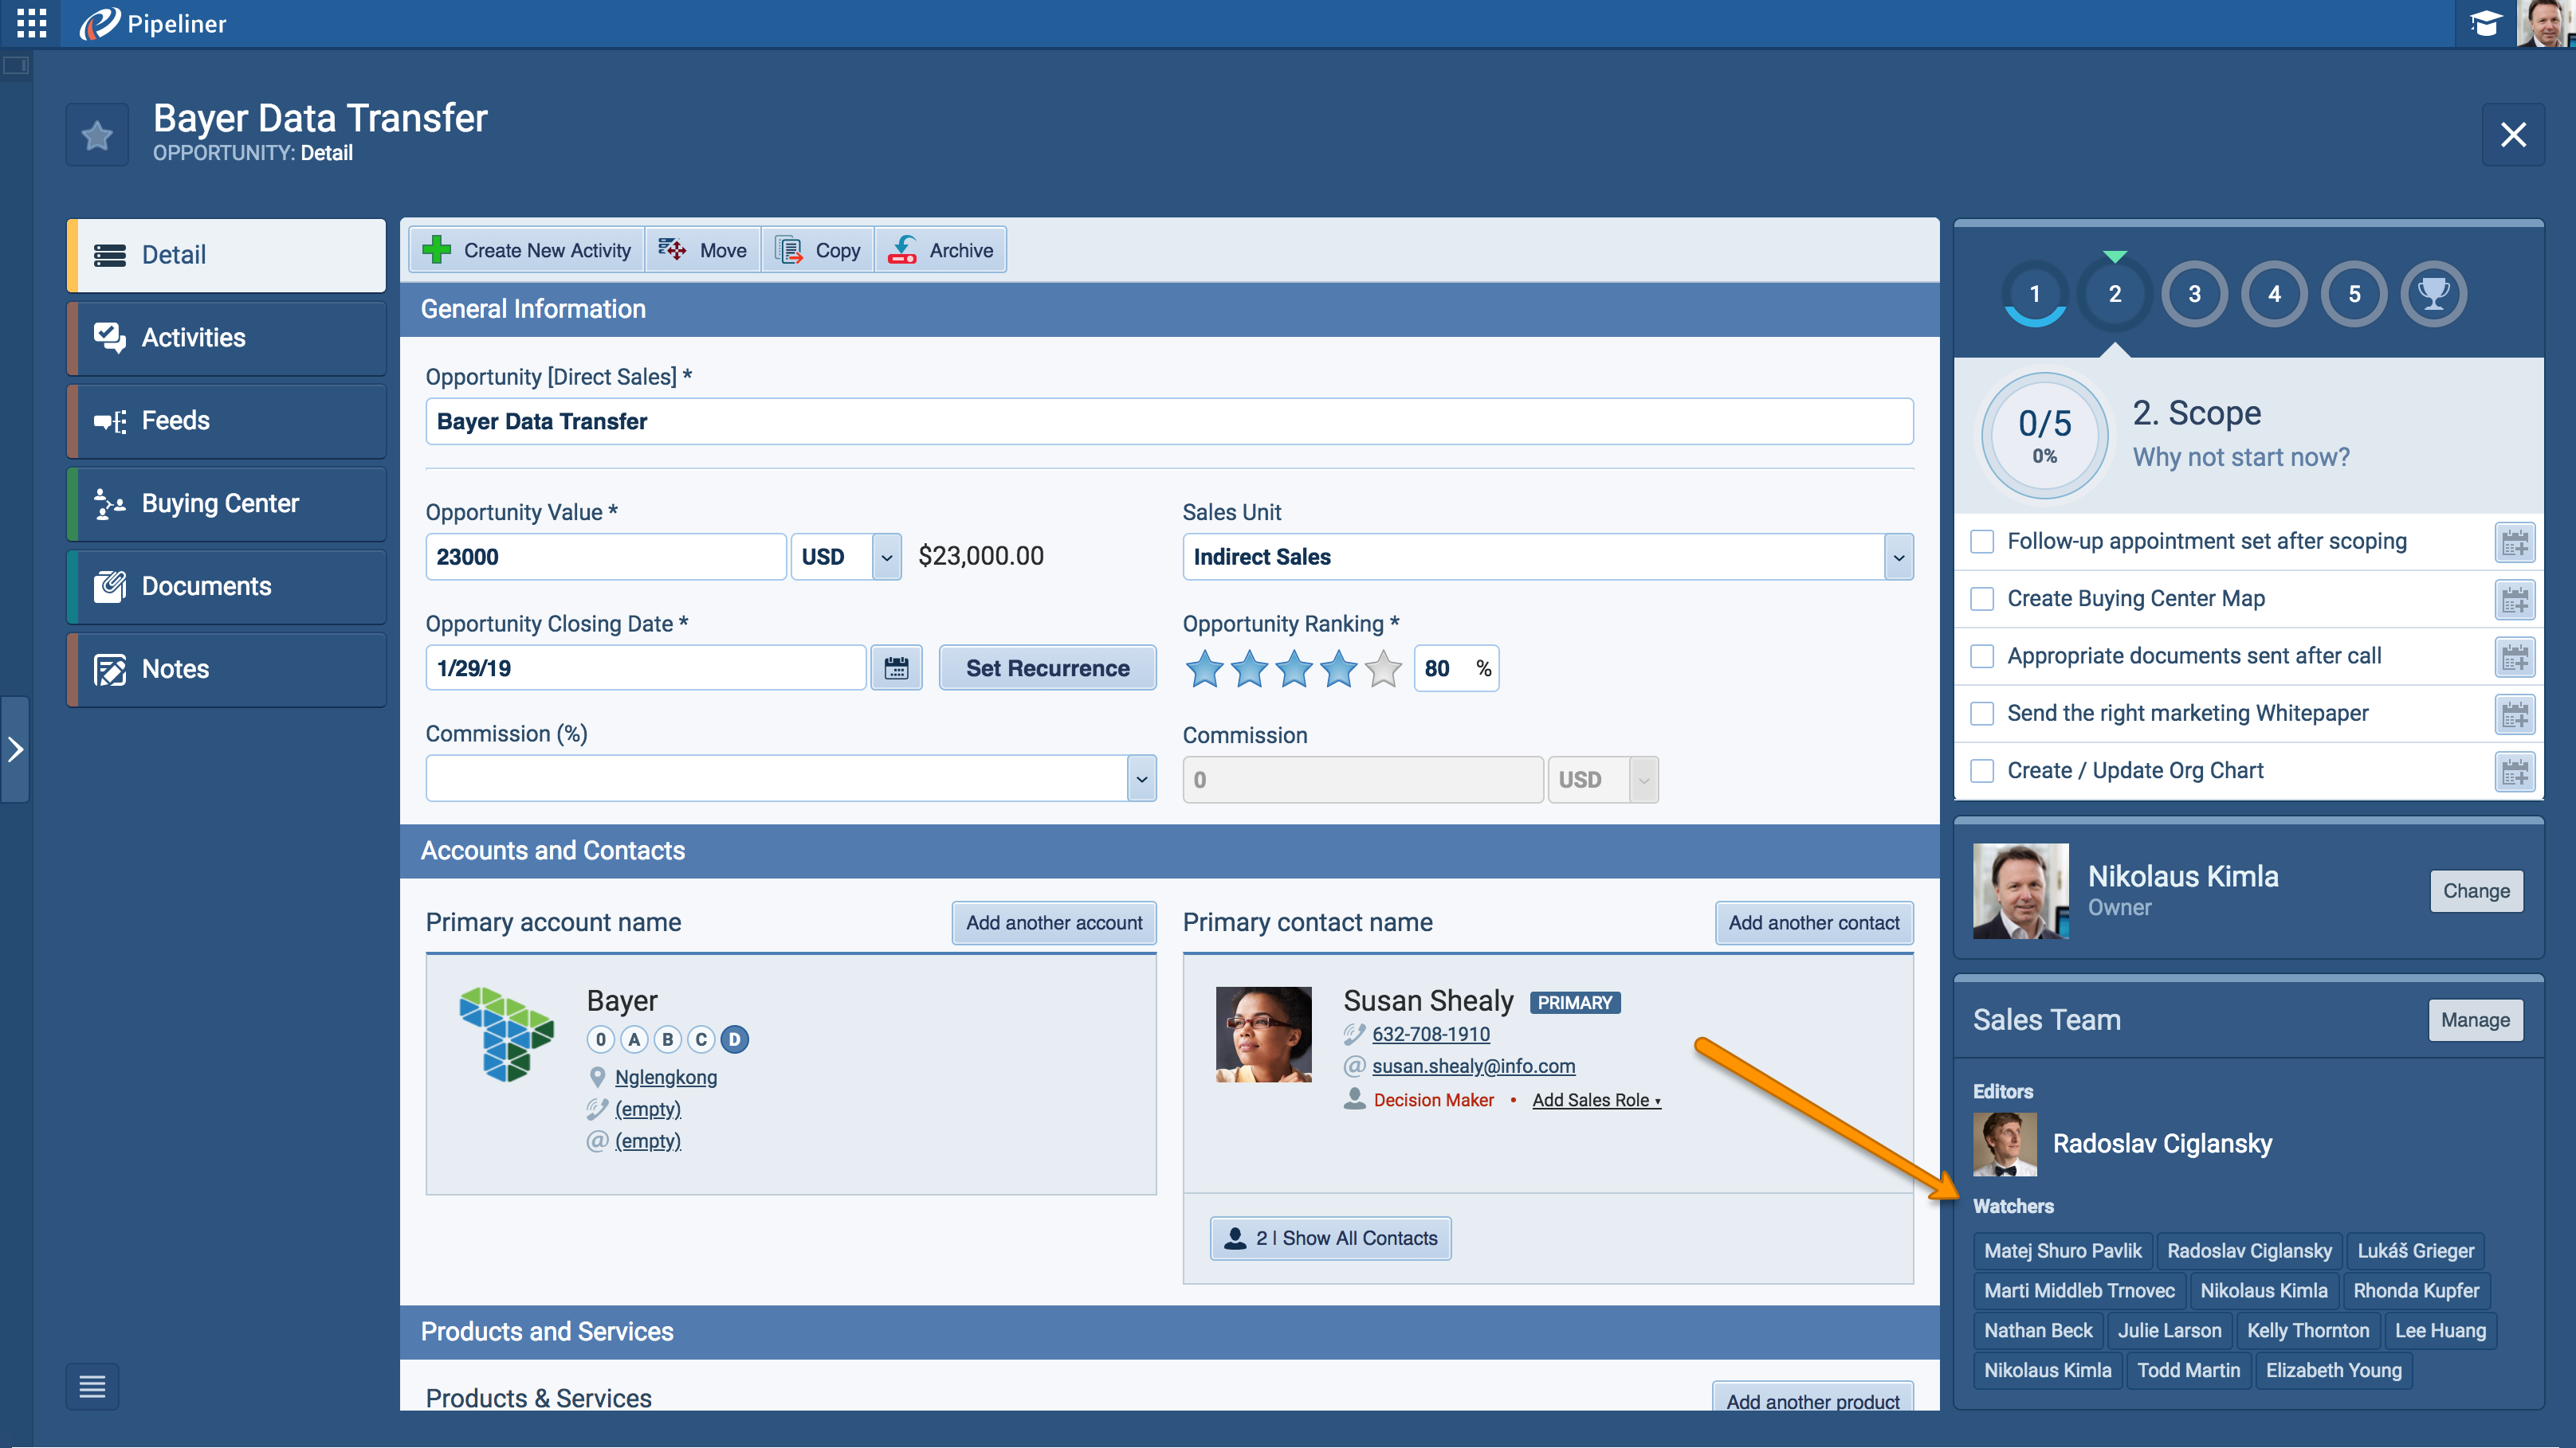
Task: Click the Archive toolbar button
Action: [942, 250]
